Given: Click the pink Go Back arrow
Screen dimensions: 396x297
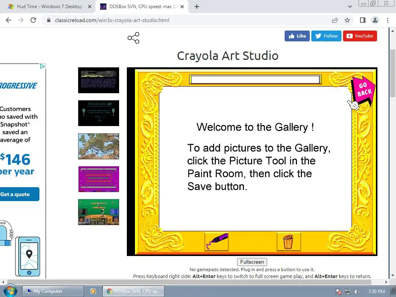Looking at the screenshot, I should [364, 91].
